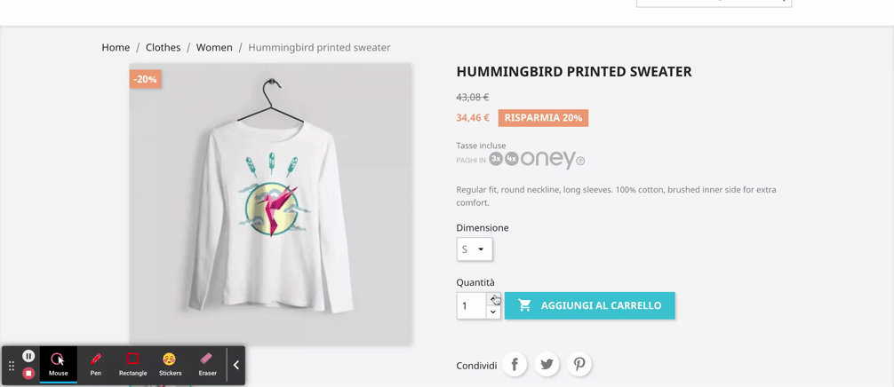Click the quantity input field
This screenshot has width=894, height=387.
tap(471, 305)
